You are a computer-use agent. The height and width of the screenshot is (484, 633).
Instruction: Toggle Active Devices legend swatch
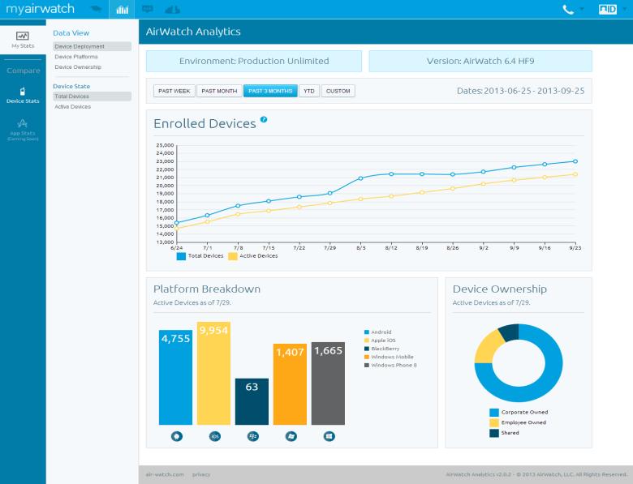[x=233, y=256]
